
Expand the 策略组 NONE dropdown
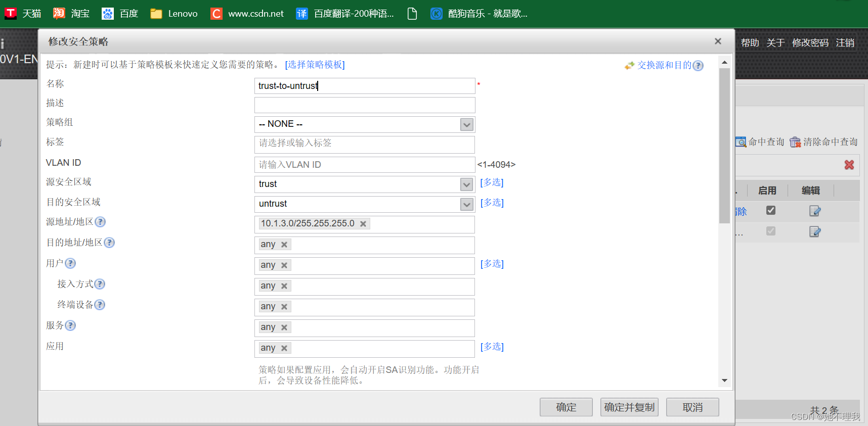point(467,124)
